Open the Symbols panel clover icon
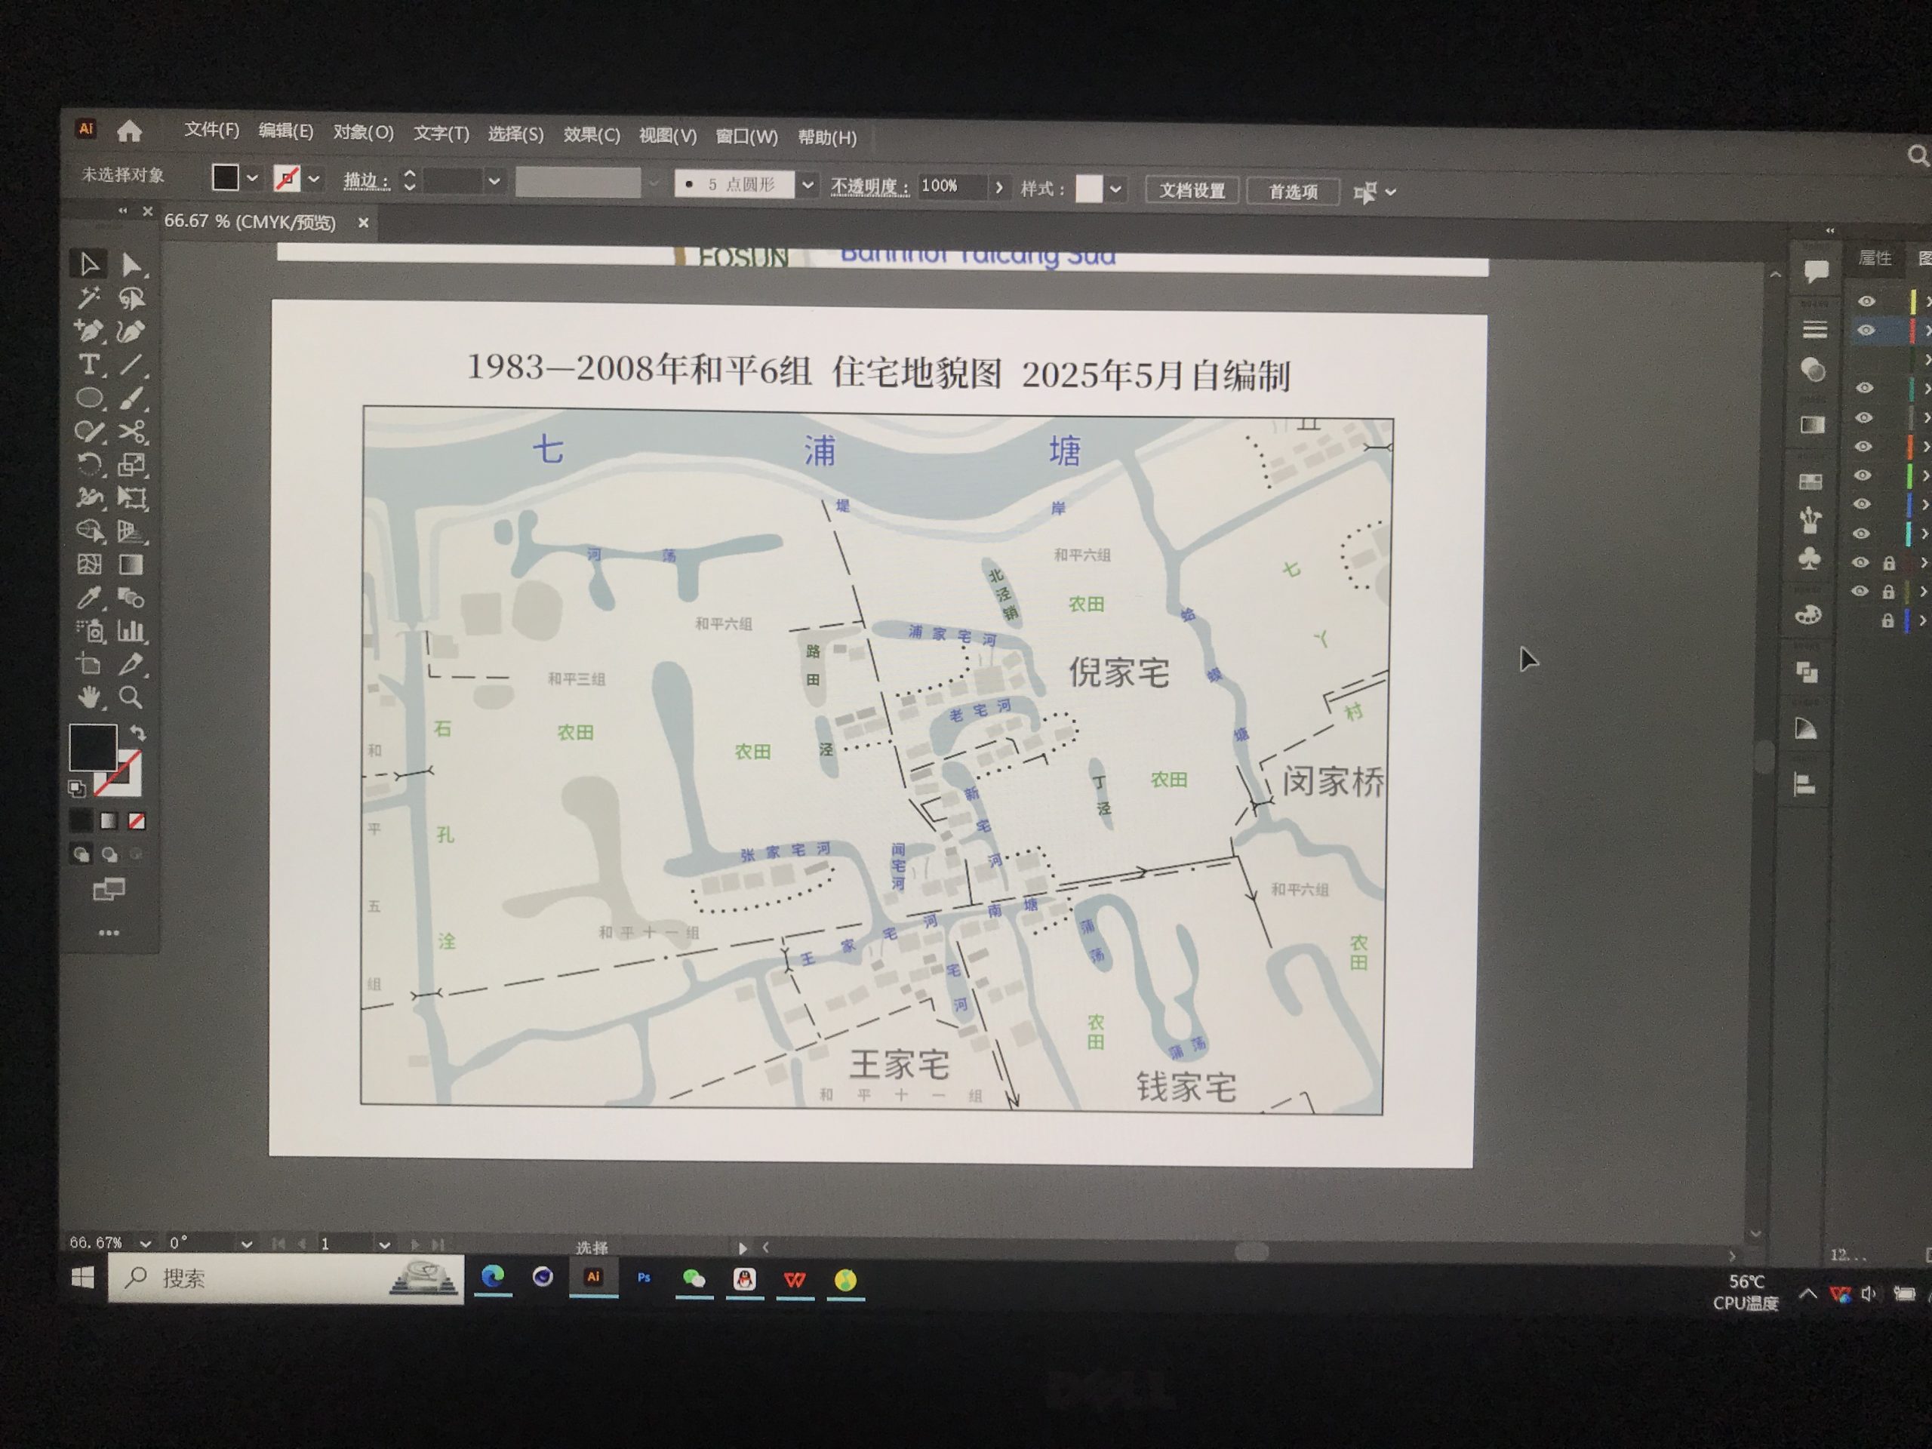1932x1449 pixels. pos(1810,558)
